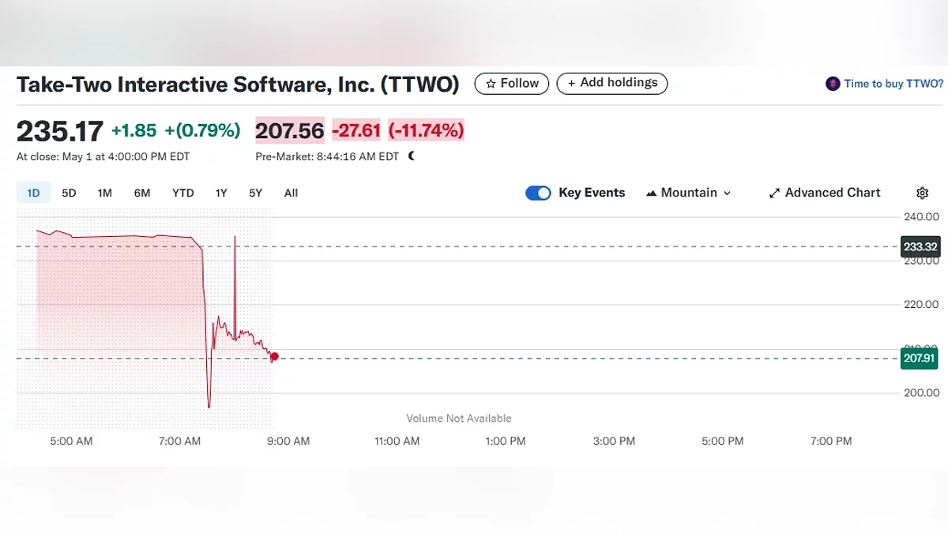
Task: Select the 1M range tab
Action: click(105, 193)
